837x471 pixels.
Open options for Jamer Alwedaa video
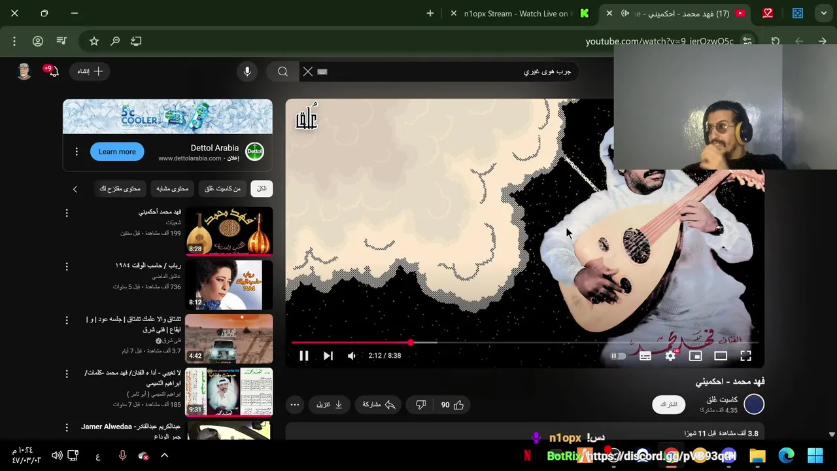66,427
